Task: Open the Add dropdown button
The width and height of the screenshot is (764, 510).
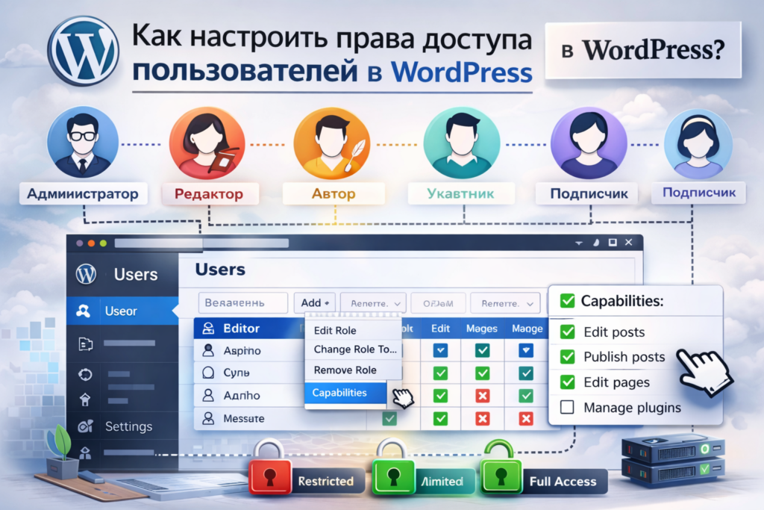Action: pos(316,302)
